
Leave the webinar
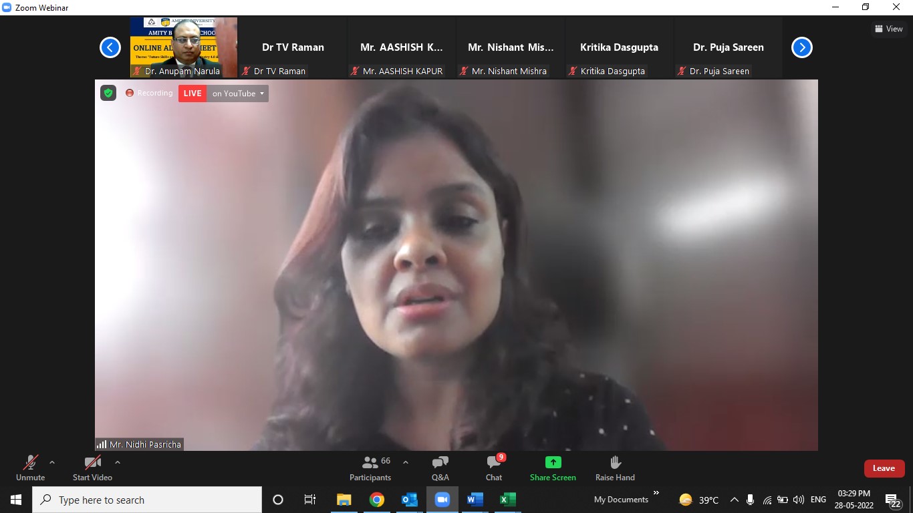point(884,468)
